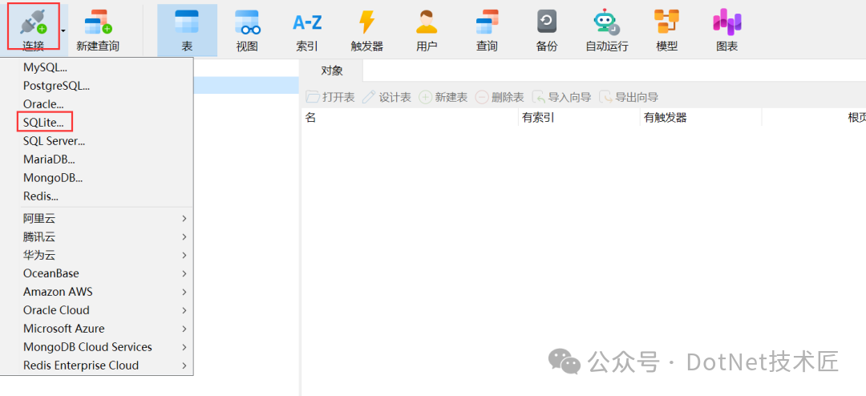Switch to the 对象 (Objects) tab
Viewport: 866px width, 396px height.
pos(332,71)
